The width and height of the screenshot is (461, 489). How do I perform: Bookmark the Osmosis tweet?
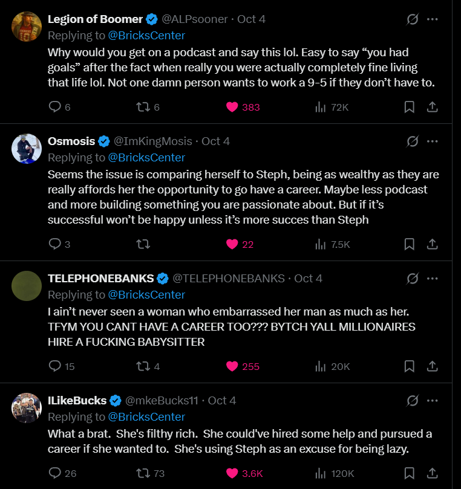[409, 244]
